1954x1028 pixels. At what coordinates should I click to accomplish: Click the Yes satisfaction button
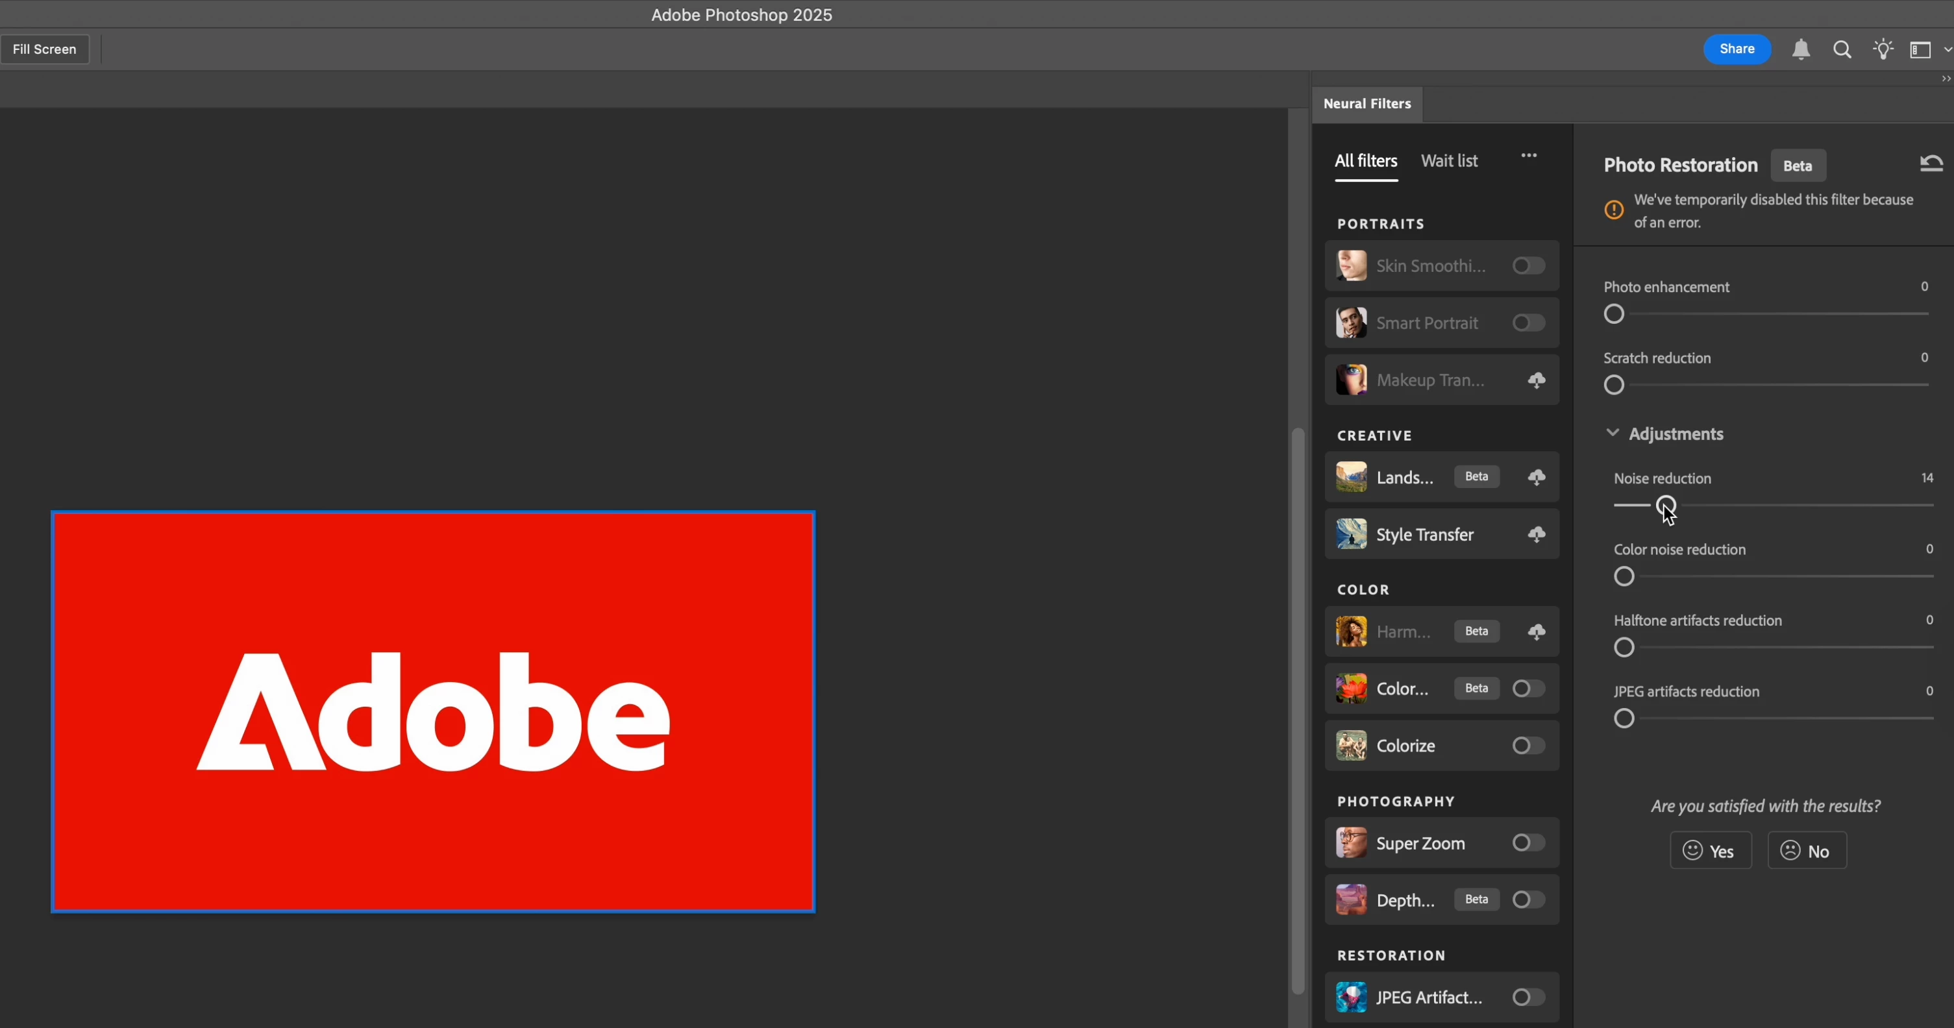click(1710, 851)
